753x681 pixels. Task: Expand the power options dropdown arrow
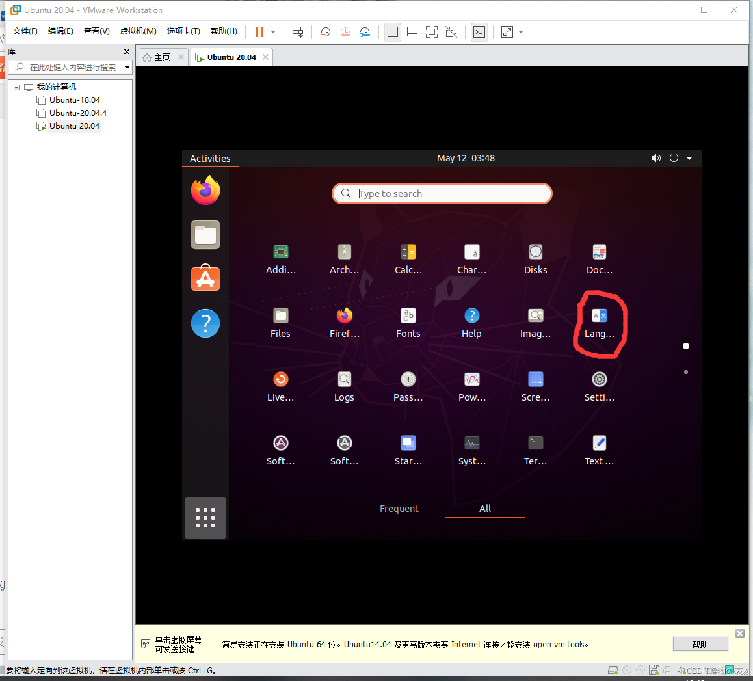coord(273,32)
